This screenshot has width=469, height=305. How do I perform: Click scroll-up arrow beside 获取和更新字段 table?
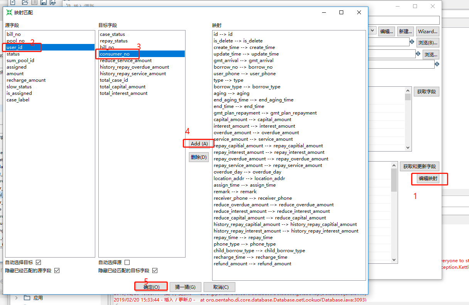(x=394, y=166)
